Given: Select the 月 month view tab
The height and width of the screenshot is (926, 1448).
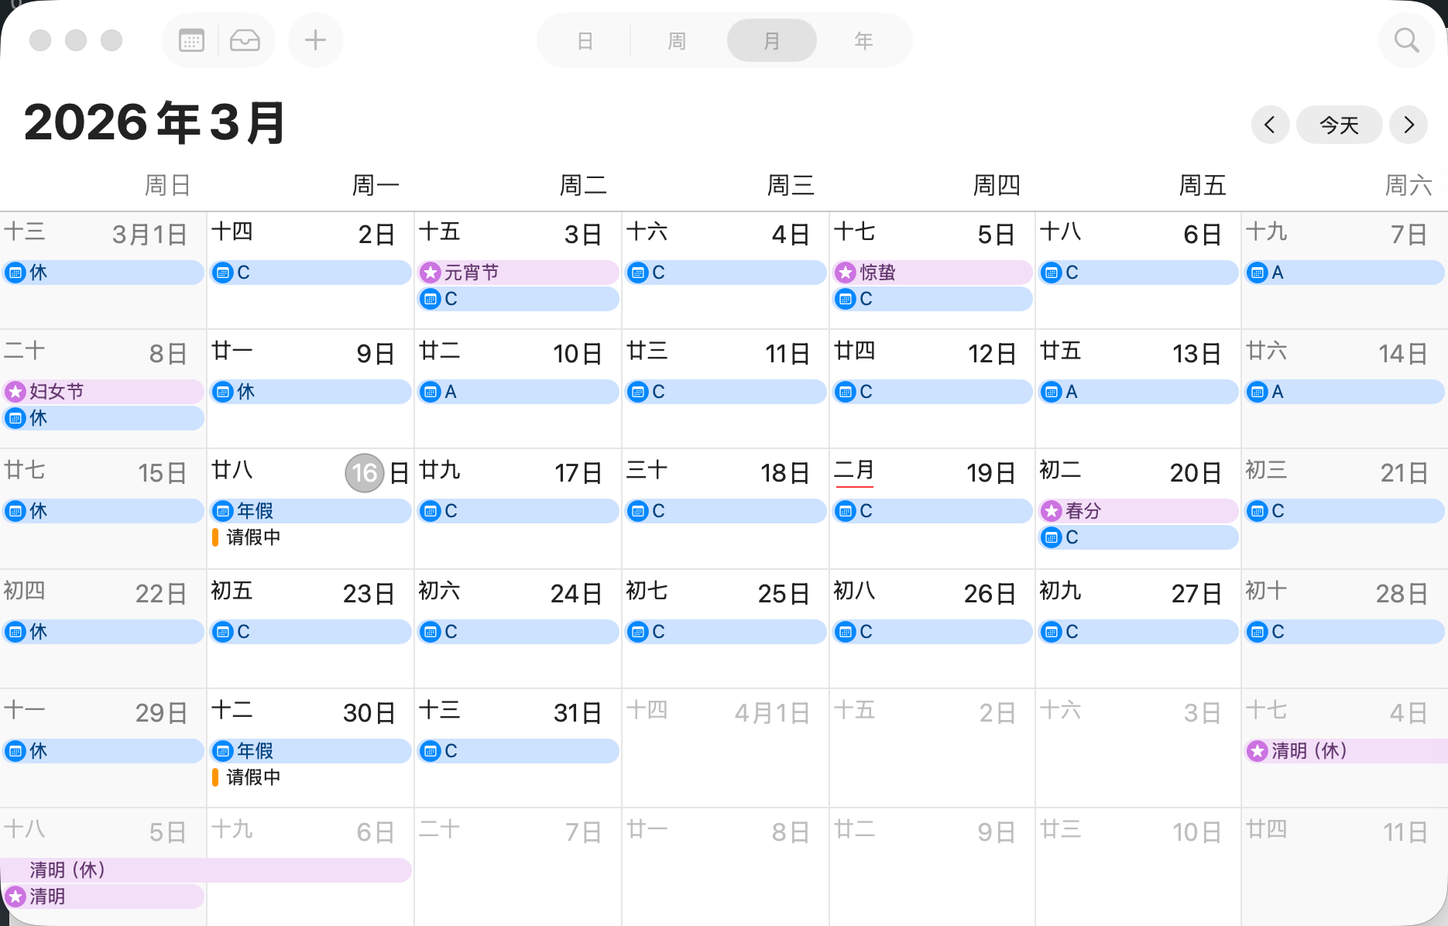Looking at the screenshot, I should [x=771, y=41].
